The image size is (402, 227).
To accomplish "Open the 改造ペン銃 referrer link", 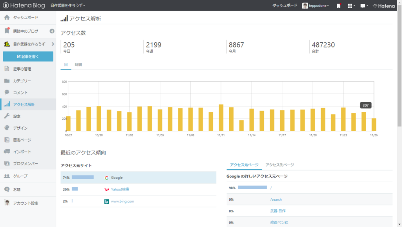I will click(x=279, y=222).
